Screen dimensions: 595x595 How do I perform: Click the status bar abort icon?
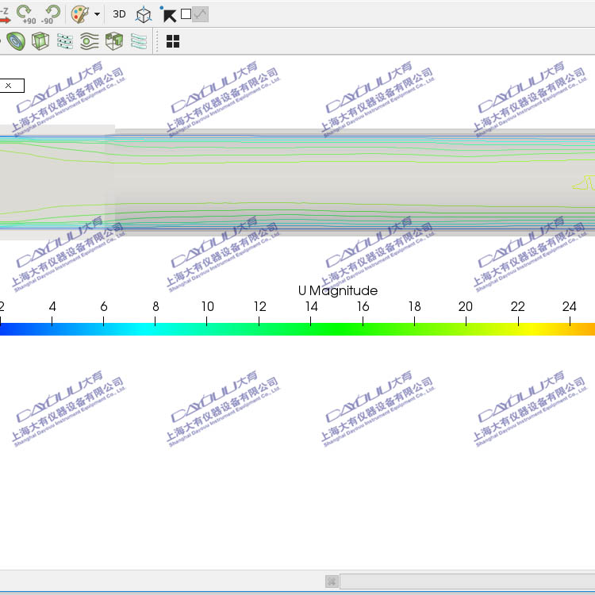click(332, 582)
